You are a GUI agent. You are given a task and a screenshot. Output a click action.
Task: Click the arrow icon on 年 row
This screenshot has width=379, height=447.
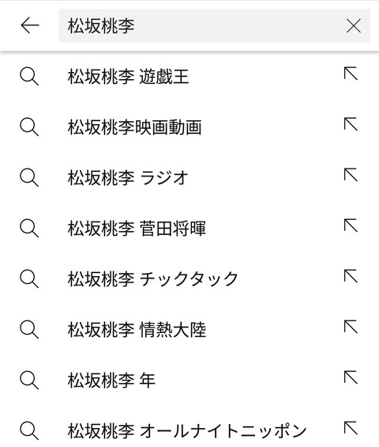pyautogui.click(x=351, y=377)
